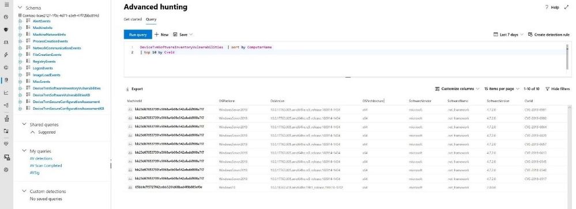
Task: Expand the MachineInfo table
Action: [x=20, y=28]
